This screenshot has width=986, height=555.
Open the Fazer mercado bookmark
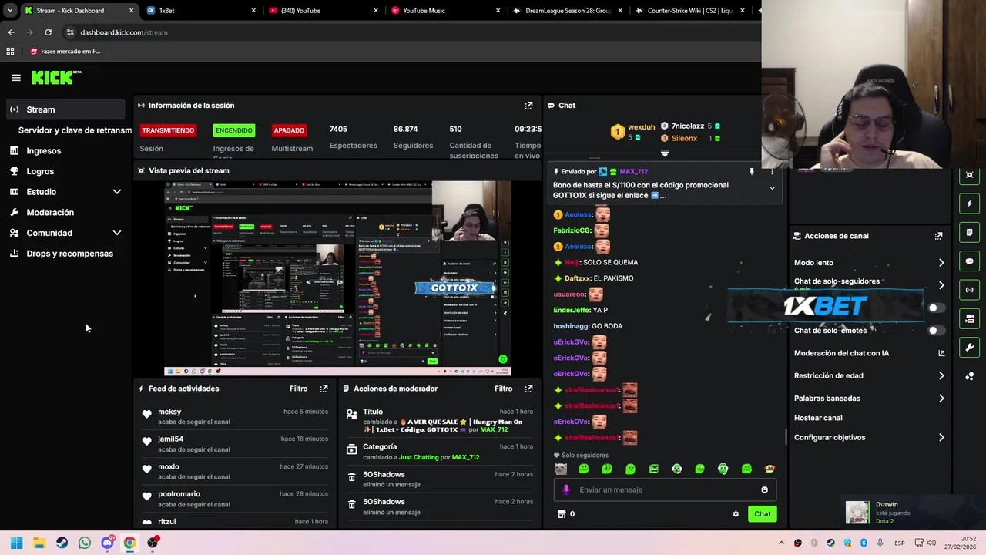click(x=65, y=52)
